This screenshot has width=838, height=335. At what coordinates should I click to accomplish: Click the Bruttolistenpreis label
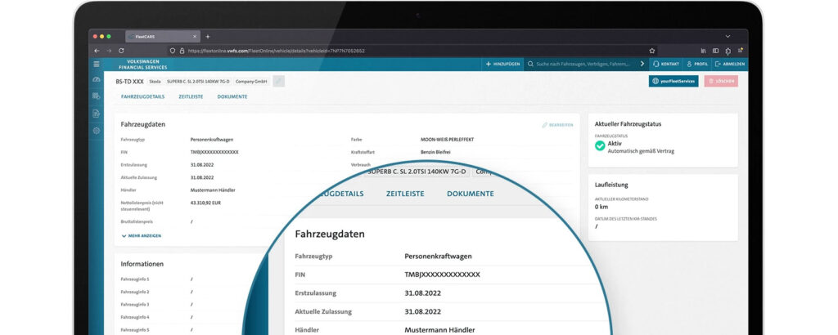tap(137, 221)
